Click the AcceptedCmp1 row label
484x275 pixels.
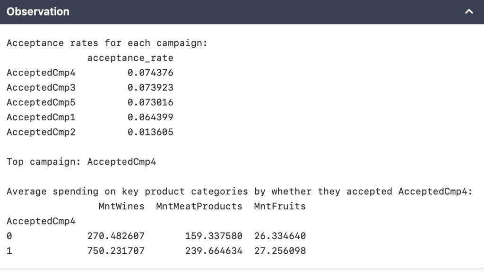point(41,117)
